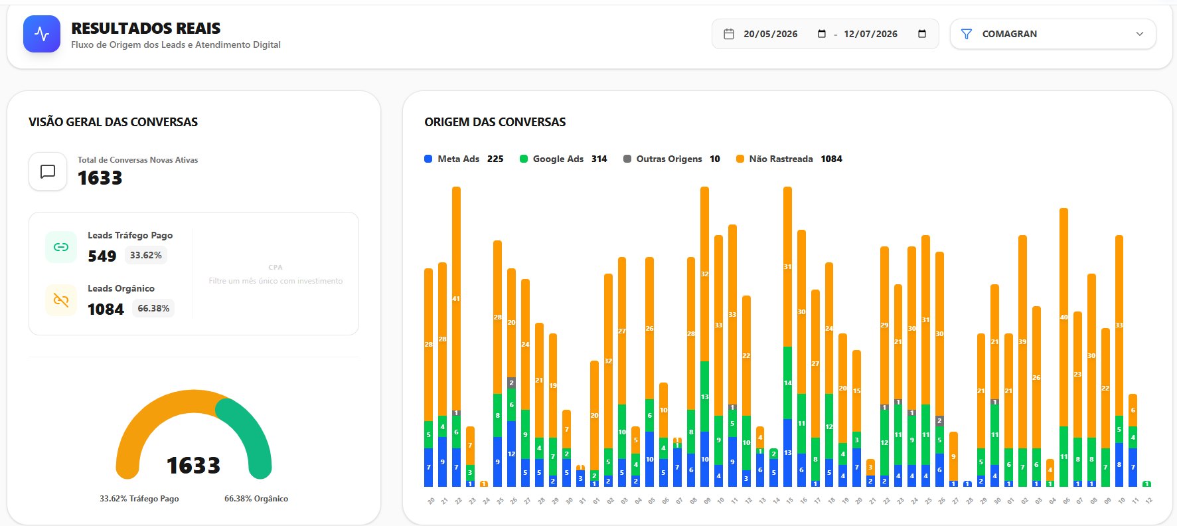
Task: Click the Google Ads count 314
Action: click(x=599, y=159)
